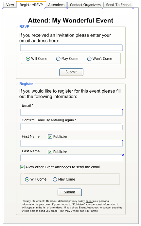This screenshot has height=226, width=141.
Task: Open the Attendees tab
Action: [x=56, y=5]
